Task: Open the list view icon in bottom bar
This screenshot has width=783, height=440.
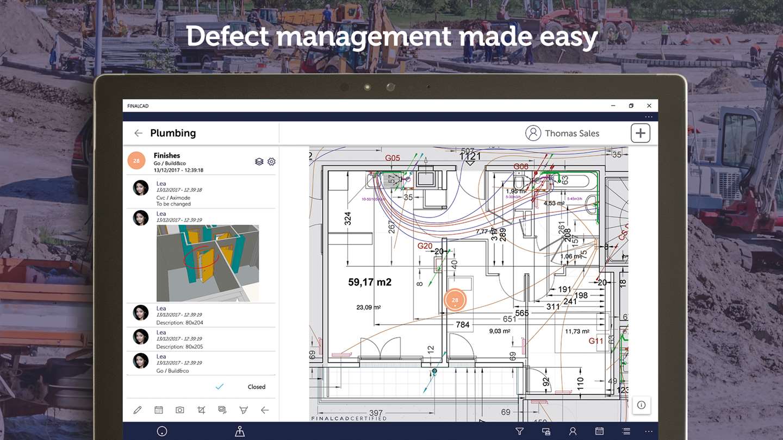Action: pyautogui.click(x=626, y=431)
